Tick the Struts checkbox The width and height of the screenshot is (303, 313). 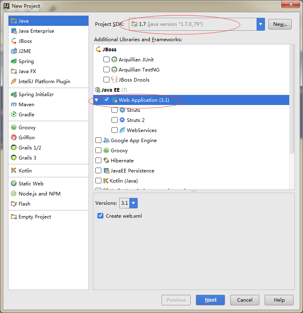114,110
